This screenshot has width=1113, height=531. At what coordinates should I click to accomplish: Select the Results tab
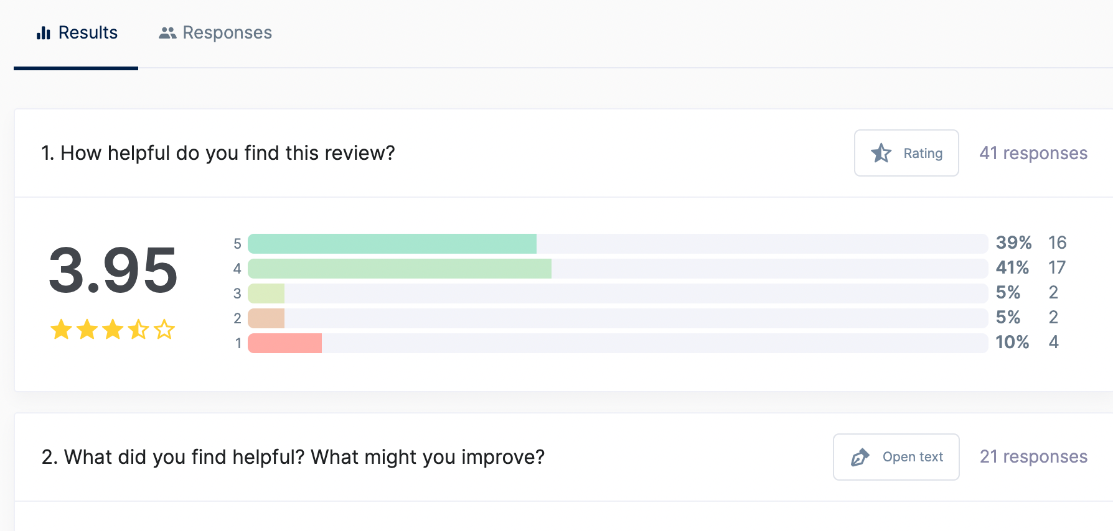(x=77, y=33)
